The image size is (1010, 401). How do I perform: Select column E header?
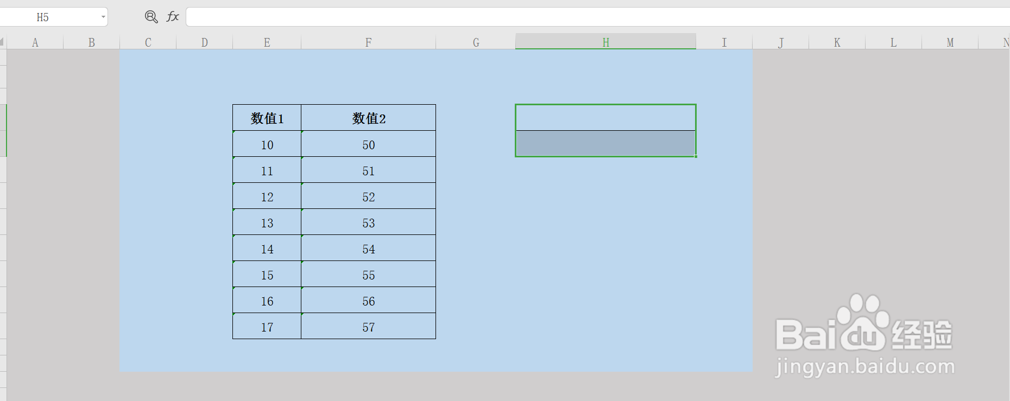(267, 42)
